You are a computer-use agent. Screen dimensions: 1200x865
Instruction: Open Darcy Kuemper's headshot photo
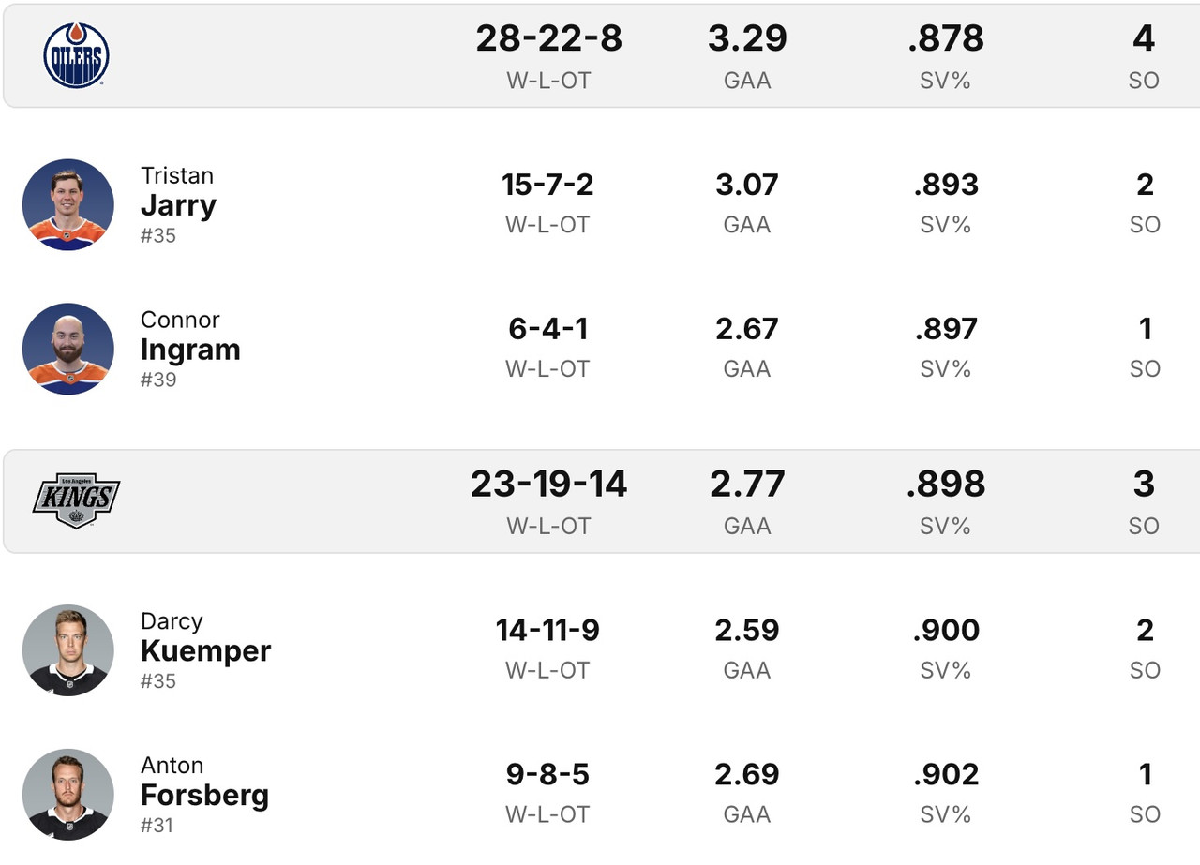68,650
